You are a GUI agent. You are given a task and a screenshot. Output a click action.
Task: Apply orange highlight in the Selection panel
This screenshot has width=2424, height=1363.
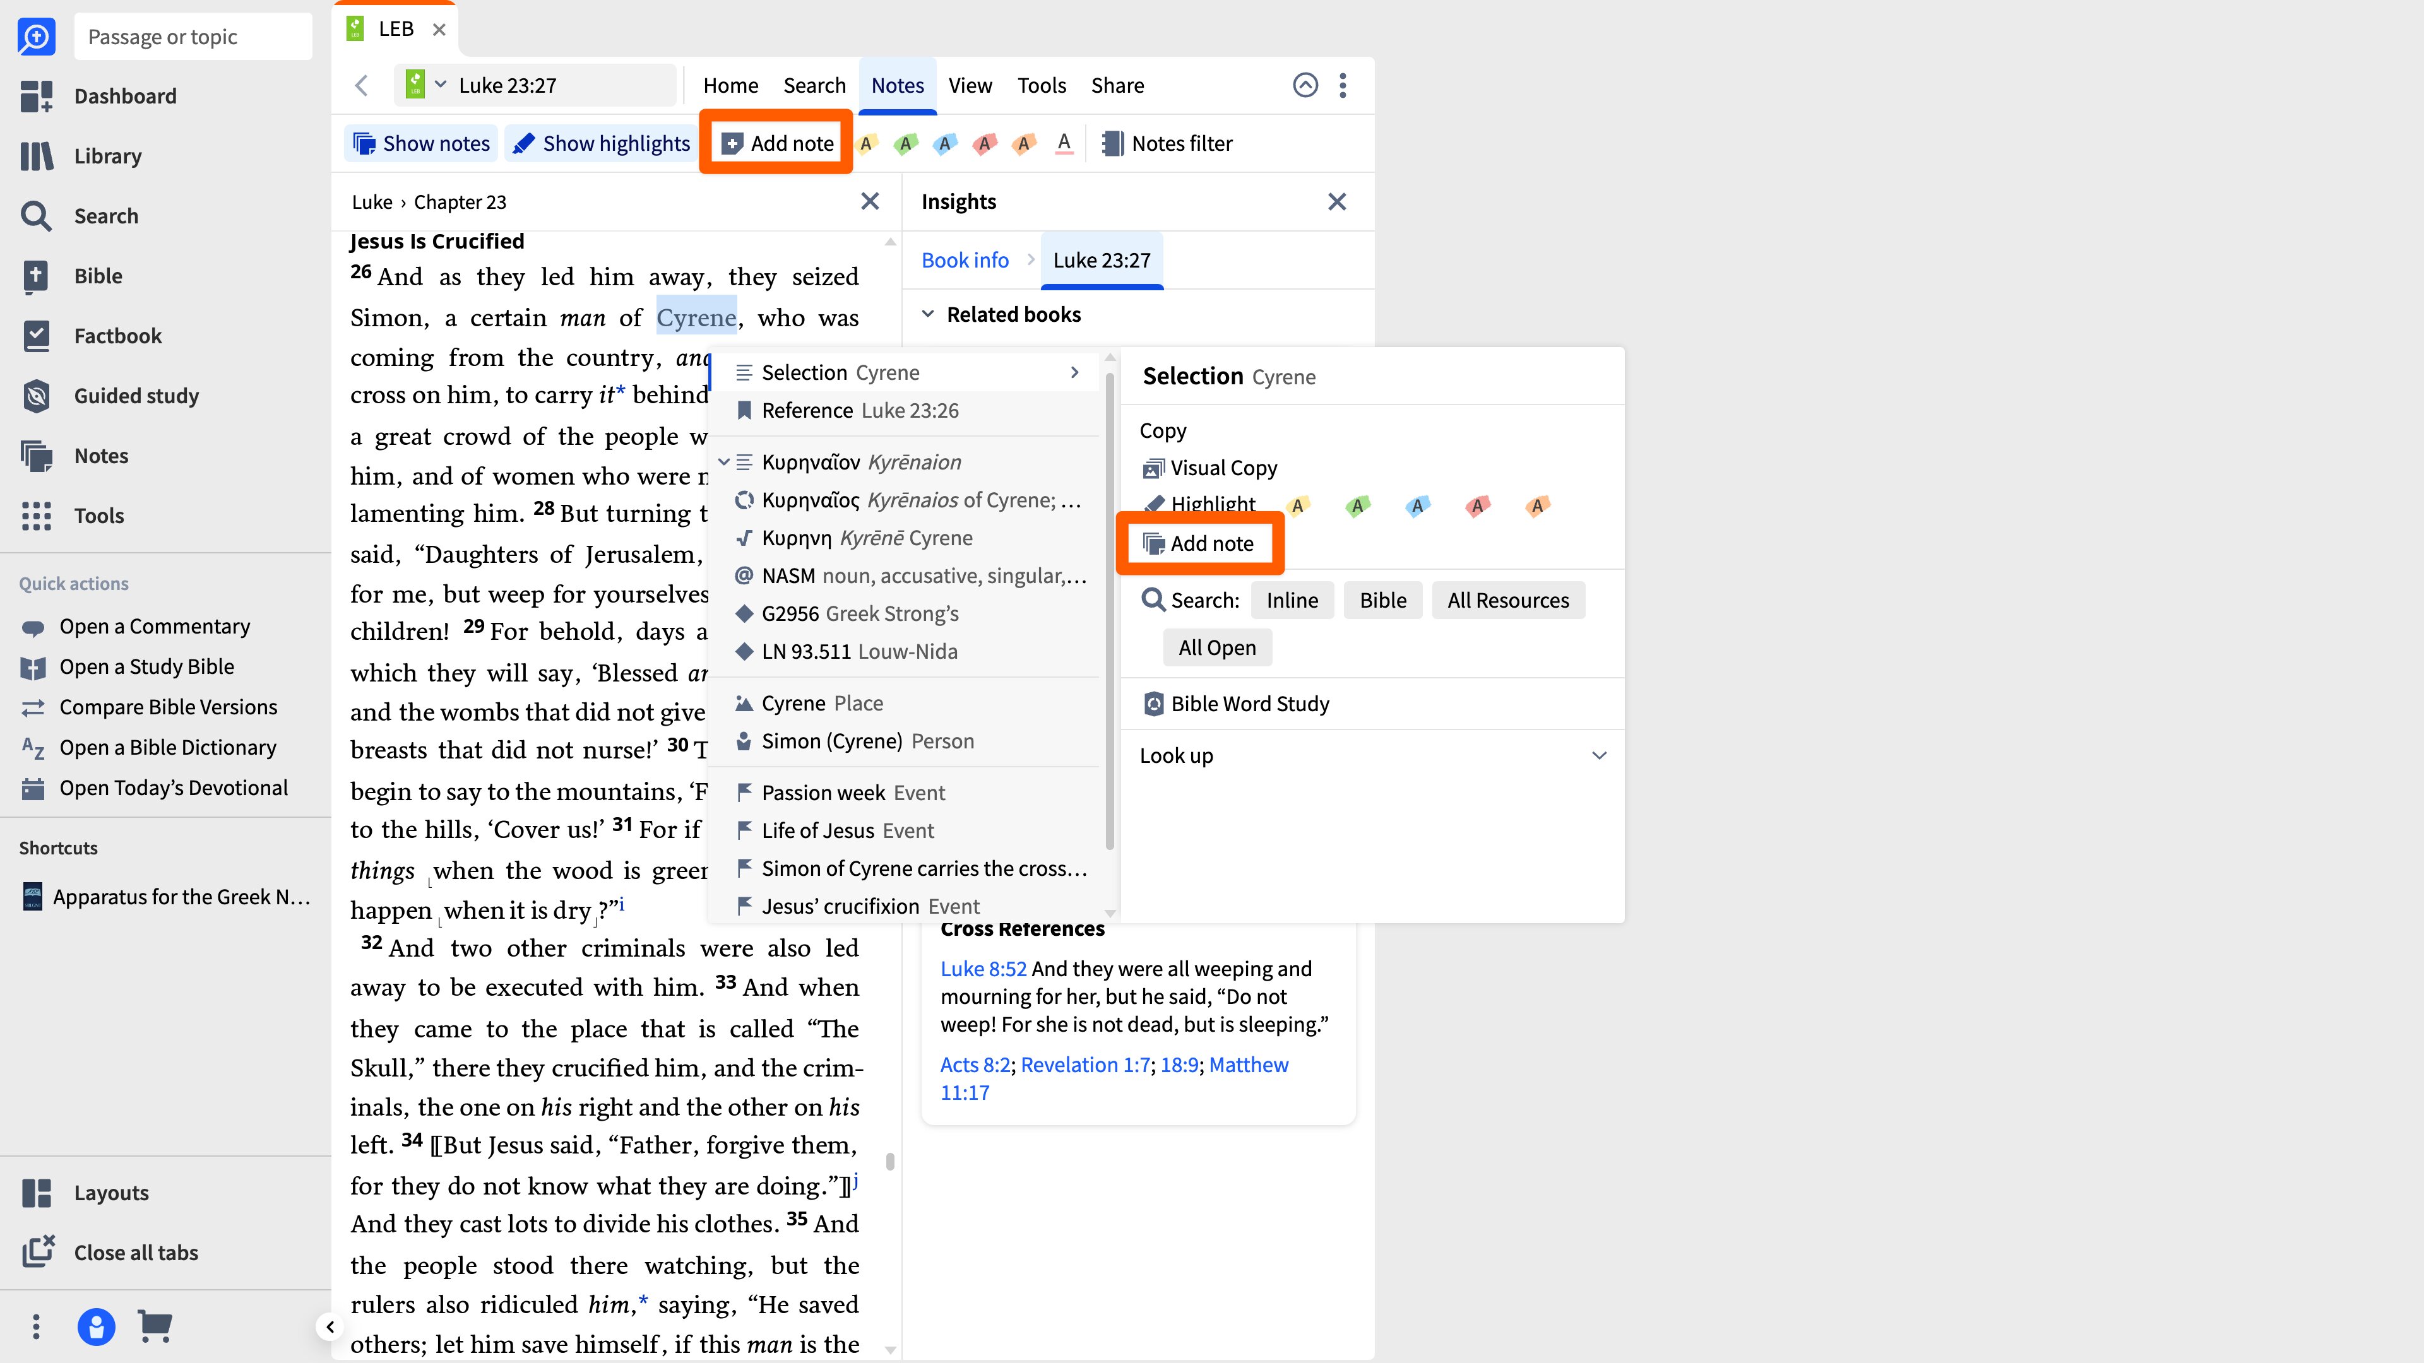(1538, 506)
